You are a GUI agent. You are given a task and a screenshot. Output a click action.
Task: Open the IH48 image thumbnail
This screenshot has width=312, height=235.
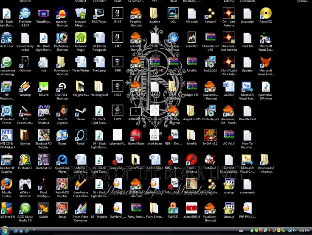pos(118,62)
